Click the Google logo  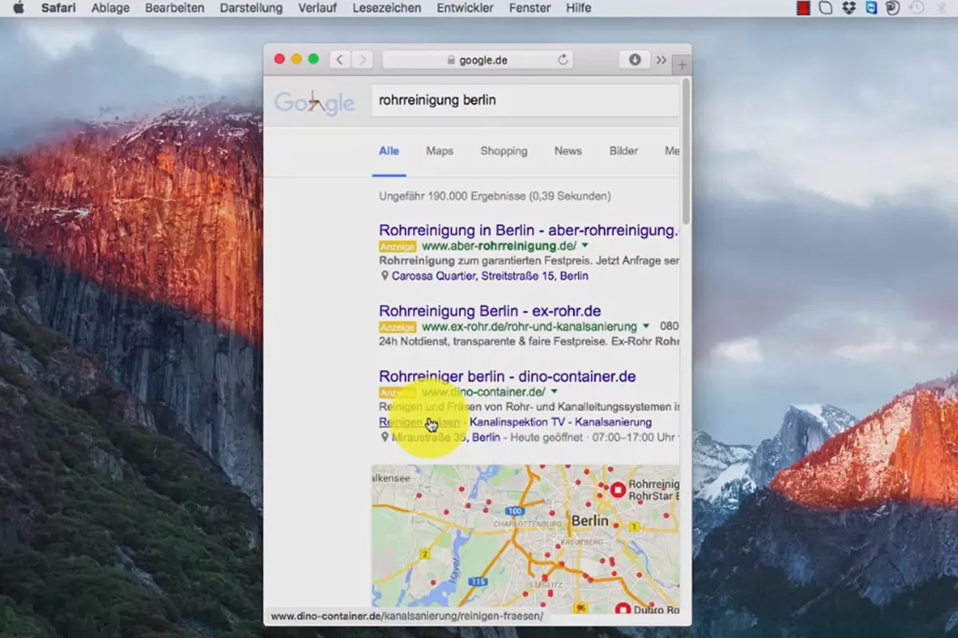315,102
